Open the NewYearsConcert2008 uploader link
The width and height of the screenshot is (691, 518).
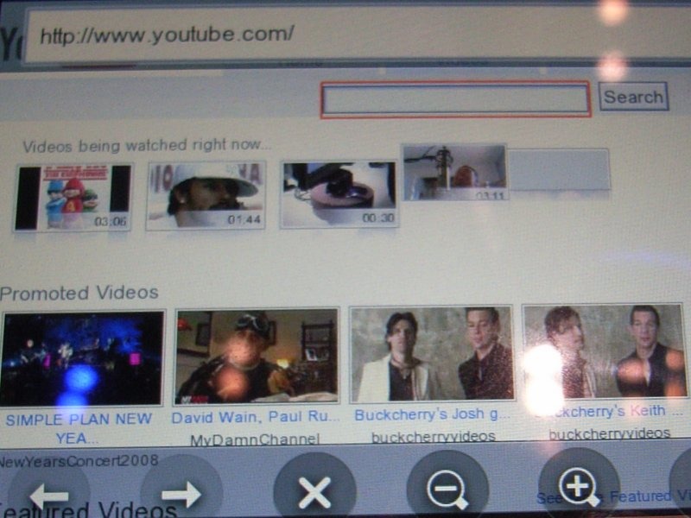coord(79,461)
